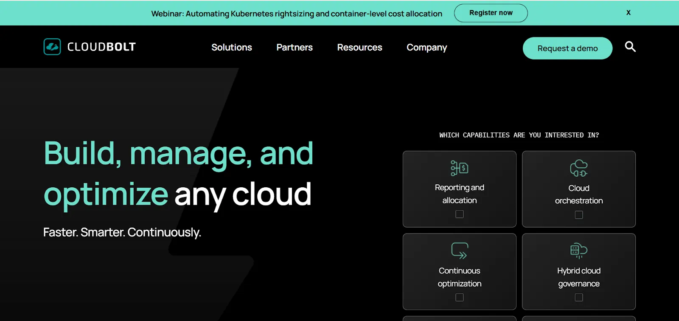Image resolution: width=679 pixels, height=321 pixels.
Task: Open the search magnifier icon
Action: tap(630, 47)
